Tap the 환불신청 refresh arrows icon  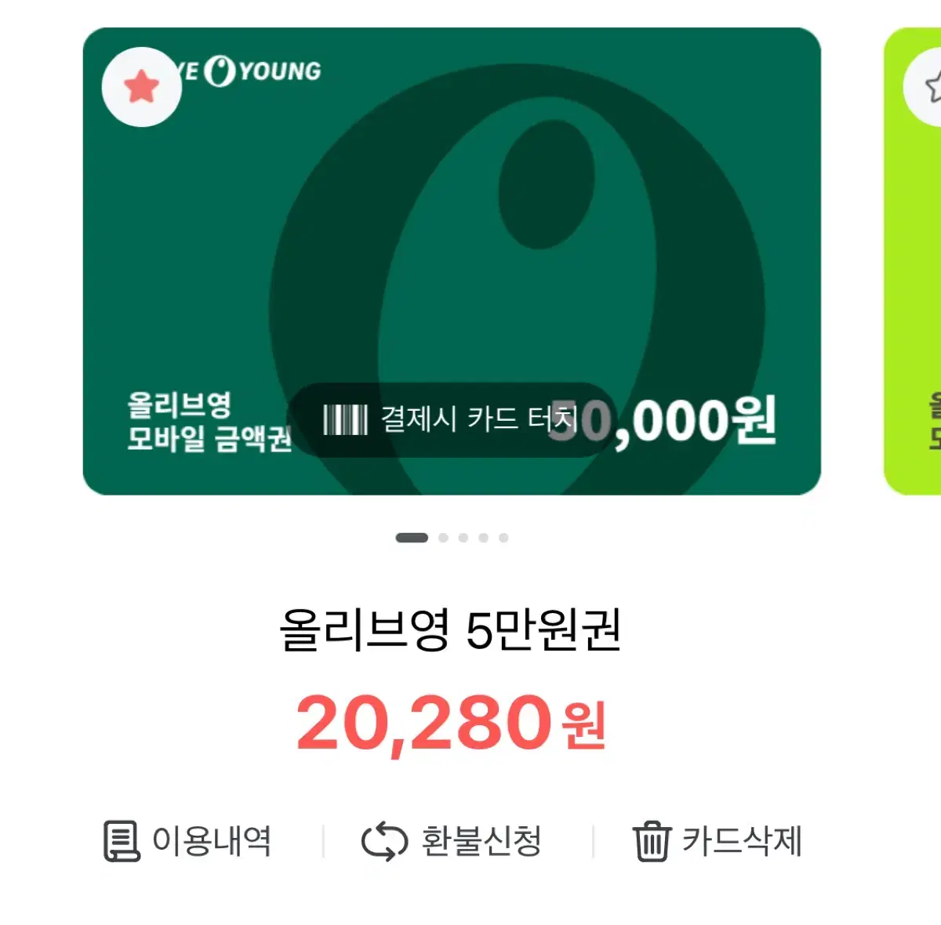pos(384,841)
